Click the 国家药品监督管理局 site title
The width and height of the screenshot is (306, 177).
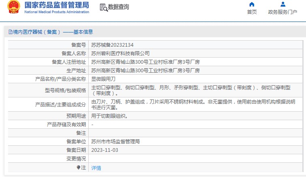[57, 5]
